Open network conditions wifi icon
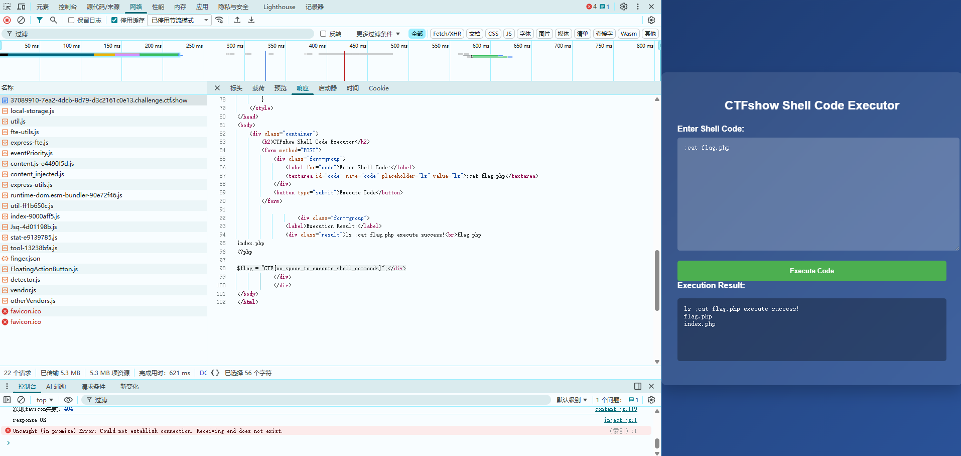961x456 pixels. coord(219,20)
